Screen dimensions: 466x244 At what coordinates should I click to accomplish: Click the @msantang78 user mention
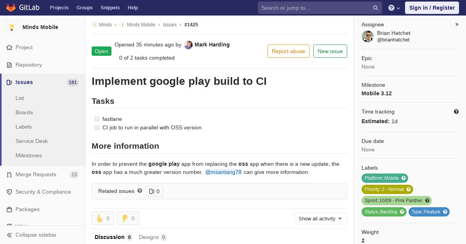(223, 172)
